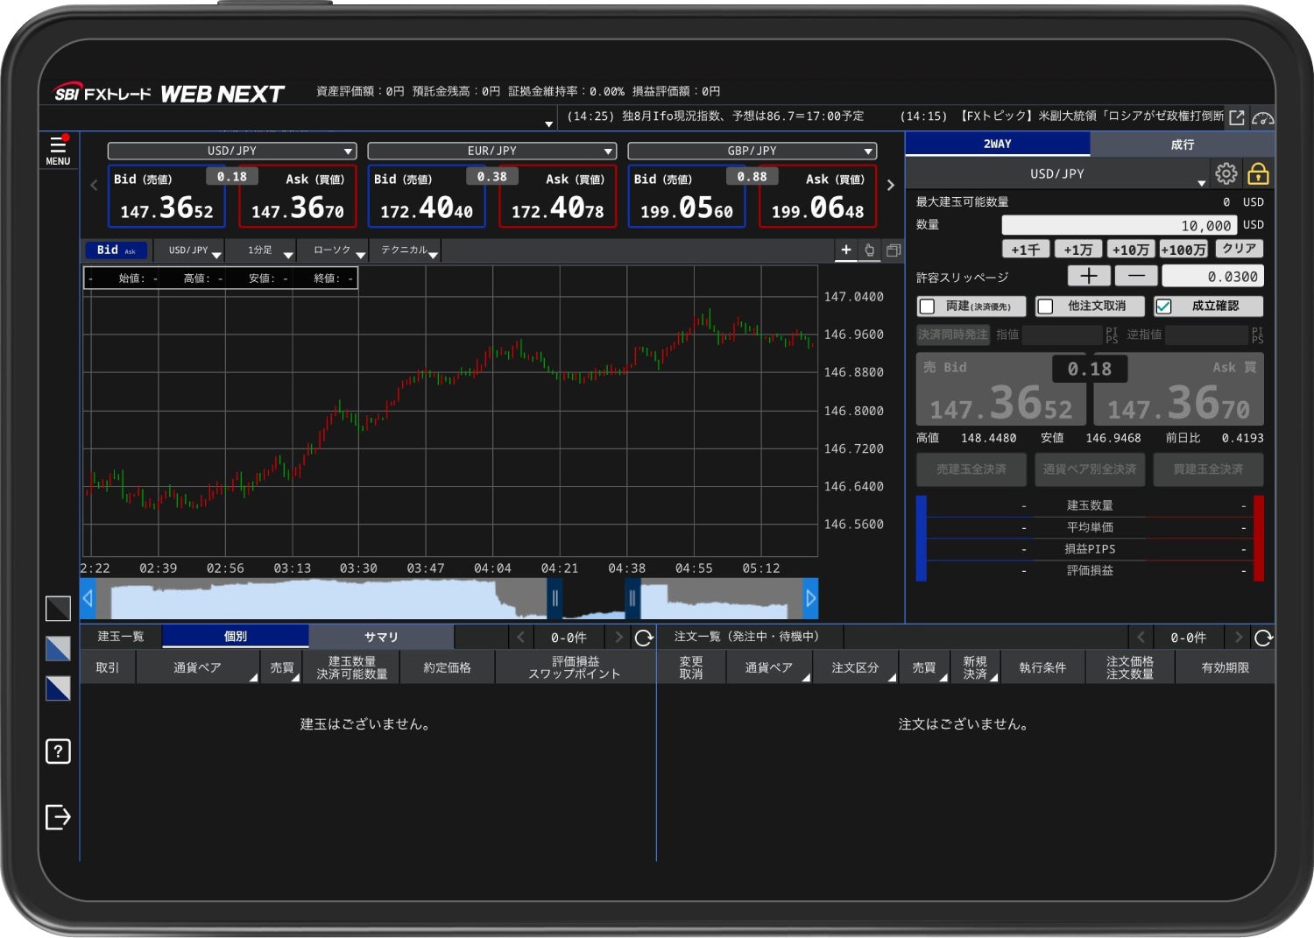The height and width of the screenshot is (938, 1314).
Task: Add 1万 to the quantity
Action: pyautogui.click(x=1078, y=250)
